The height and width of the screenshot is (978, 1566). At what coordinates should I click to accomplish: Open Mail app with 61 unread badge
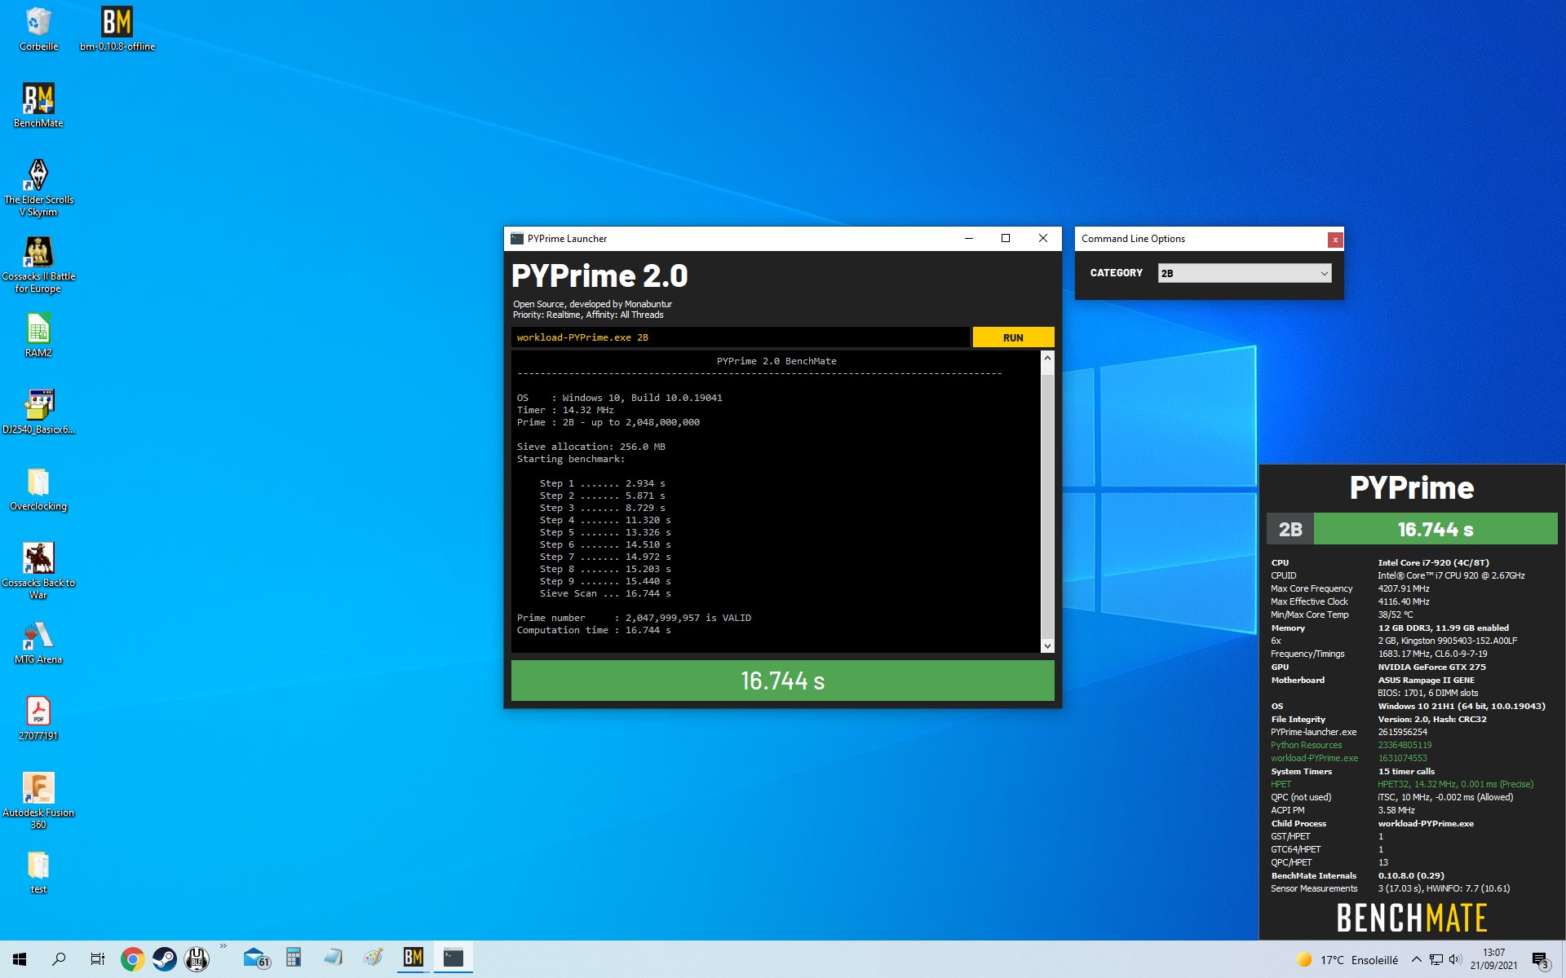point(256,959)
